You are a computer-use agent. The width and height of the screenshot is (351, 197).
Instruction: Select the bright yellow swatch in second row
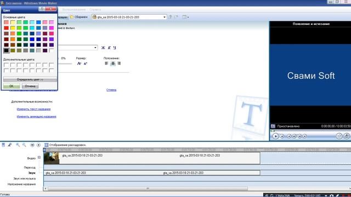[13, 28]
